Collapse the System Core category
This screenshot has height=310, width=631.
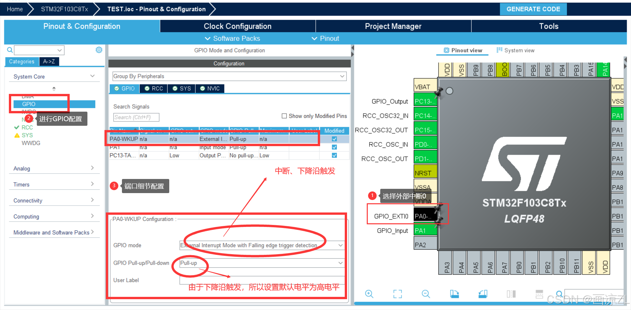coord(92,76)
